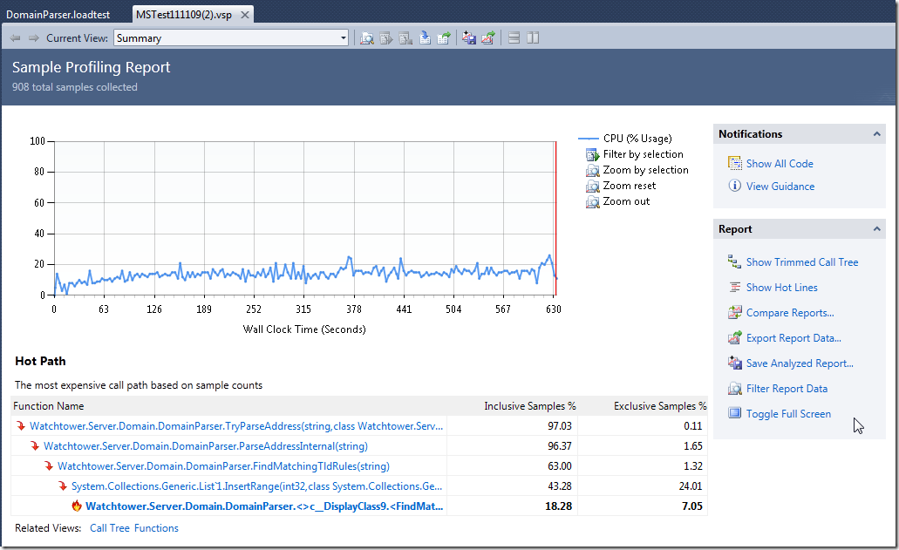Click the green-arrow export toolbar icon
The height and width of the screenshot is (550, 899).
[444, 38]
